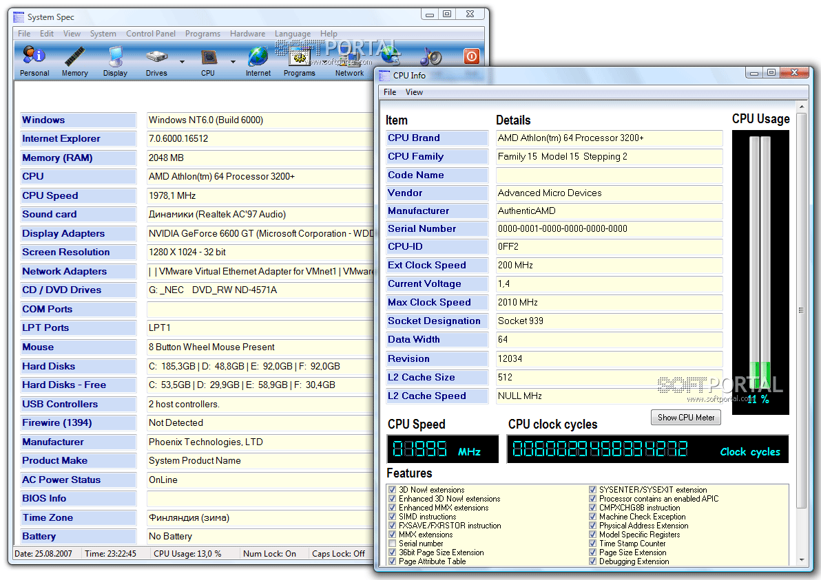This screenshot has height=580, width=821.
Task: Click CPU Usage: 13,0 % in status bar
Action: [187, 554]
